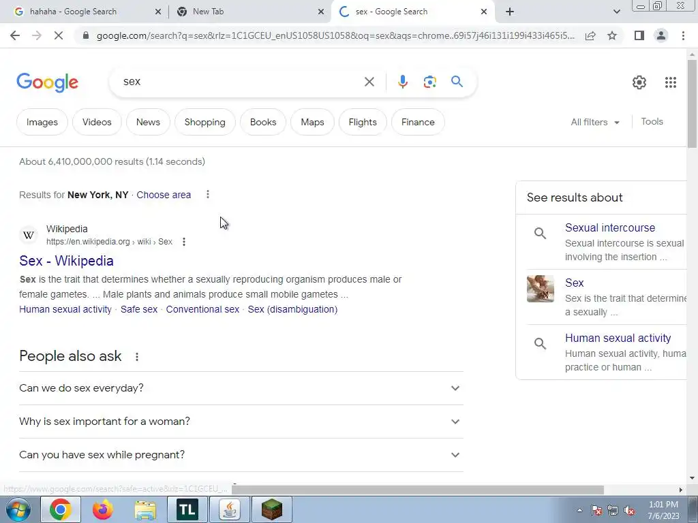
Task: Open a new tab with plus
Action: (510, 12)
